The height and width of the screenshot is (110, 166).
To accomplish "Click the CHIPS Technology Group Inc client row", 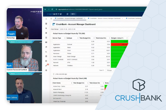I will (x=77, y=95).
